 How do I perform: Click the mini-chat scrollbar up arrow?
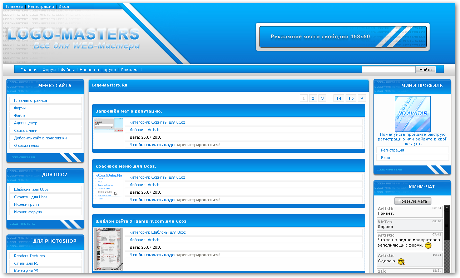[446, 208]
